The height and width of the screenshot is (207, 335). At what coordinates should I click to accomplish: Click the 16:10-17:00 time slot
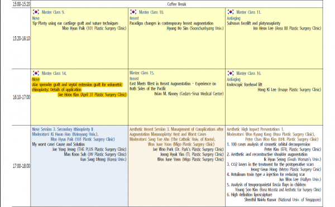[21, 97]
